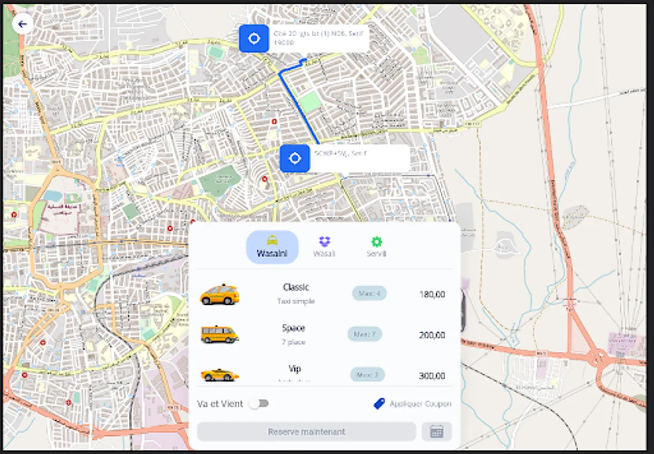Click the 180,00 Classic price
Image resolution: width=654 pixels, height=454 pixels.
click(x=432, y=294)
